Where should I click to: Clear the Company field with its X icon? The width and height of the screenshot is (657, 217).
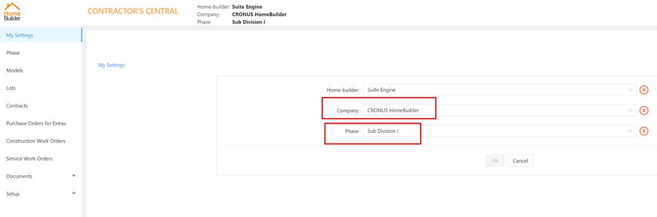click(644, 111)
